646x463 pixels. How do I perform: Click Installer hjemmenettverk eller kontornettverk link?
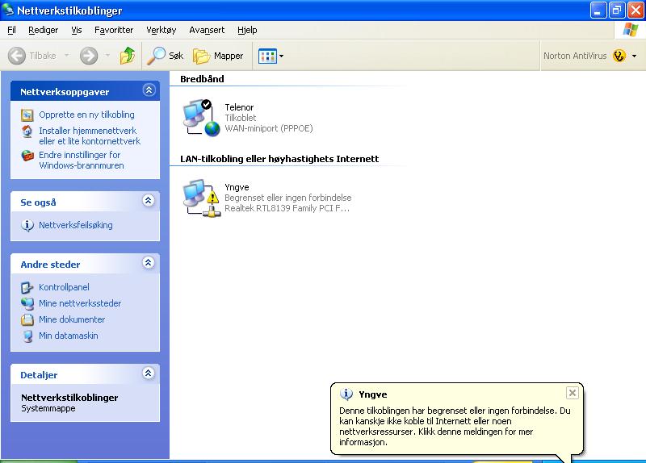90,136
